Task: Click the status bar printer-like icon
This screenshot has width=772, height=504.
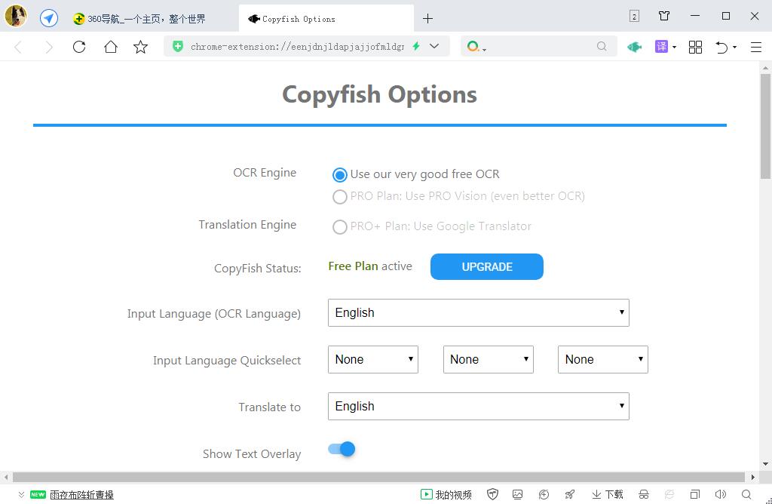Action: tap(644, 494)
